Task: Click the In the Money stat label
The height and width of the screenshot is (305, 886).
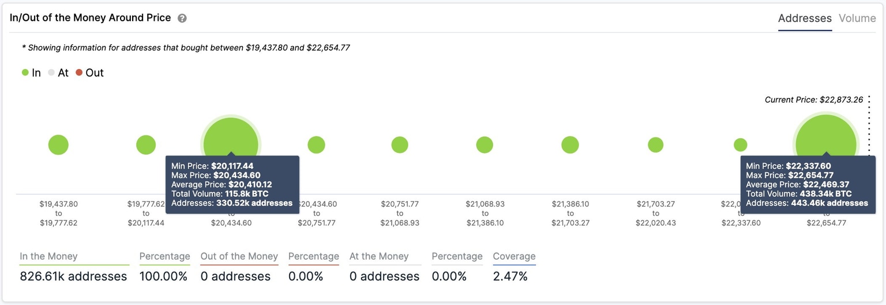Action: tap(48, 257)
